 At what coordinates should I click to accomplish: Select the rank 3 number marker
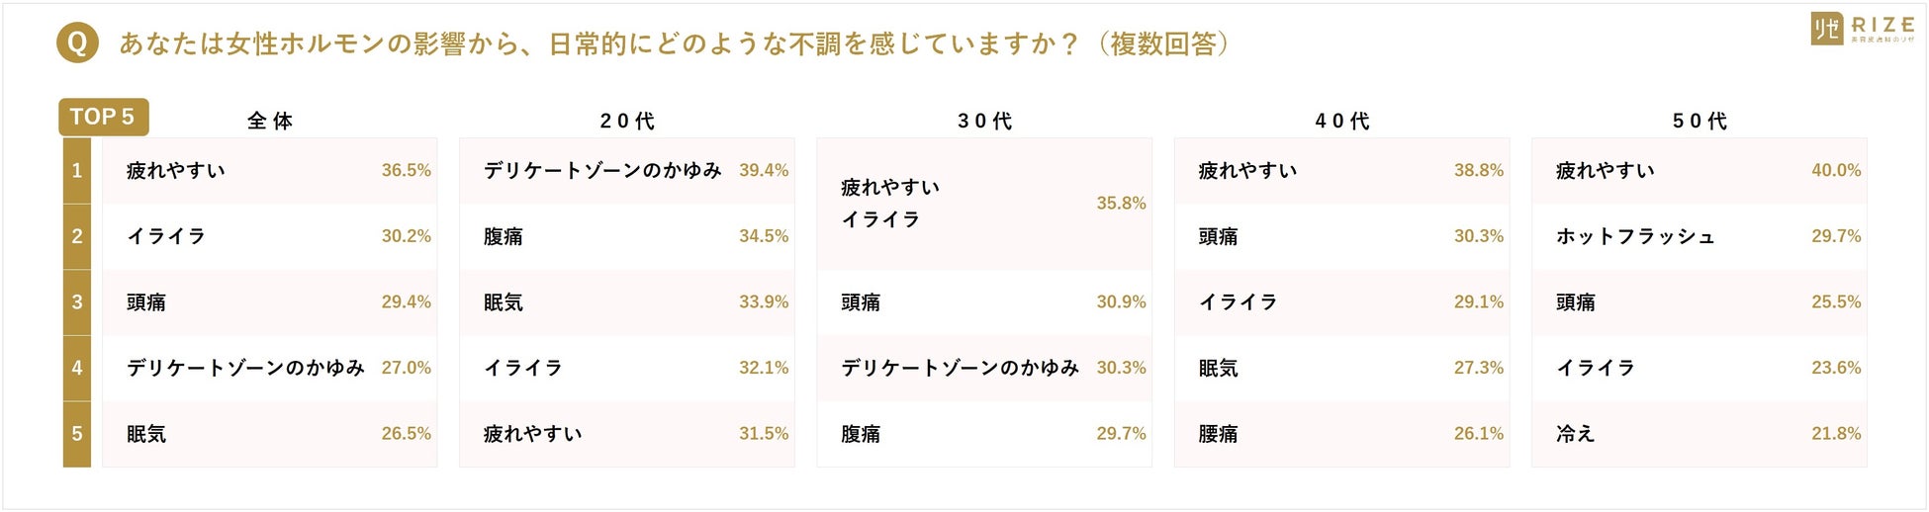[x=77, y=301]
